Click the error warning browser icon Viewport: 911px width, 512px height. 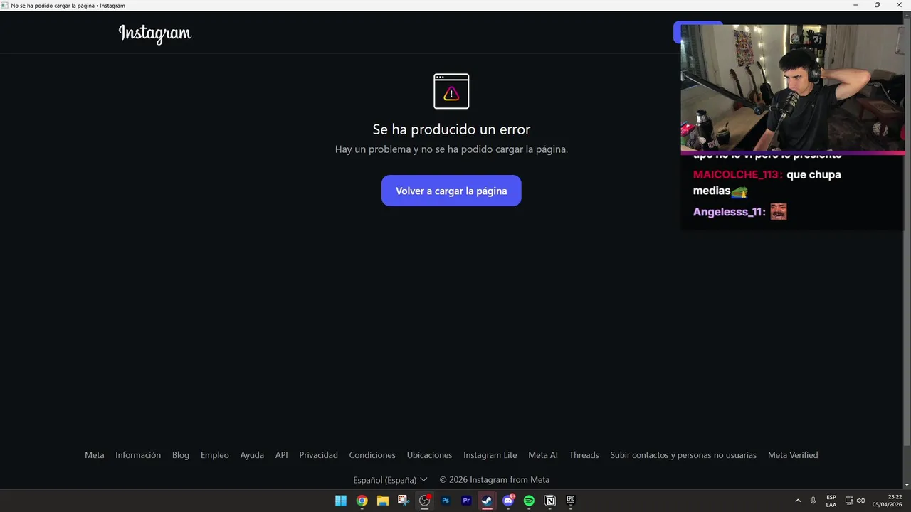[x=451, y=91]
